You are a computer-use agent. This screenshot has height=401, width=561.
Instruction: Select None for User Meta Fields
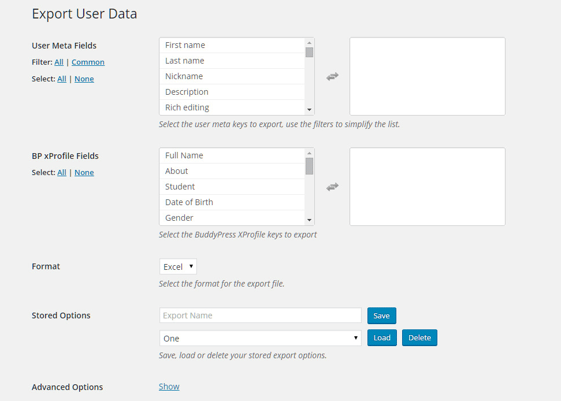point(84,79)
